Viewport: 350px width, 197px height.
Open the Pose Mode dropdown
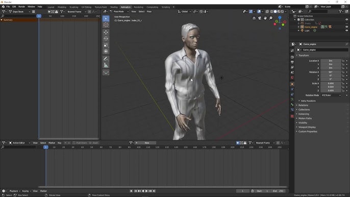tap(119, 11)
